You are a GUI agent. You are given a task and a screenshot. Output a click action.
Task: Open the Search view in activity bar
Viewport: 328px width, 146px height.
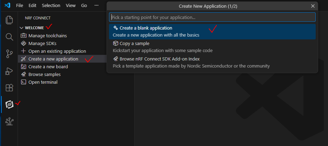click(x=9, y=37)
